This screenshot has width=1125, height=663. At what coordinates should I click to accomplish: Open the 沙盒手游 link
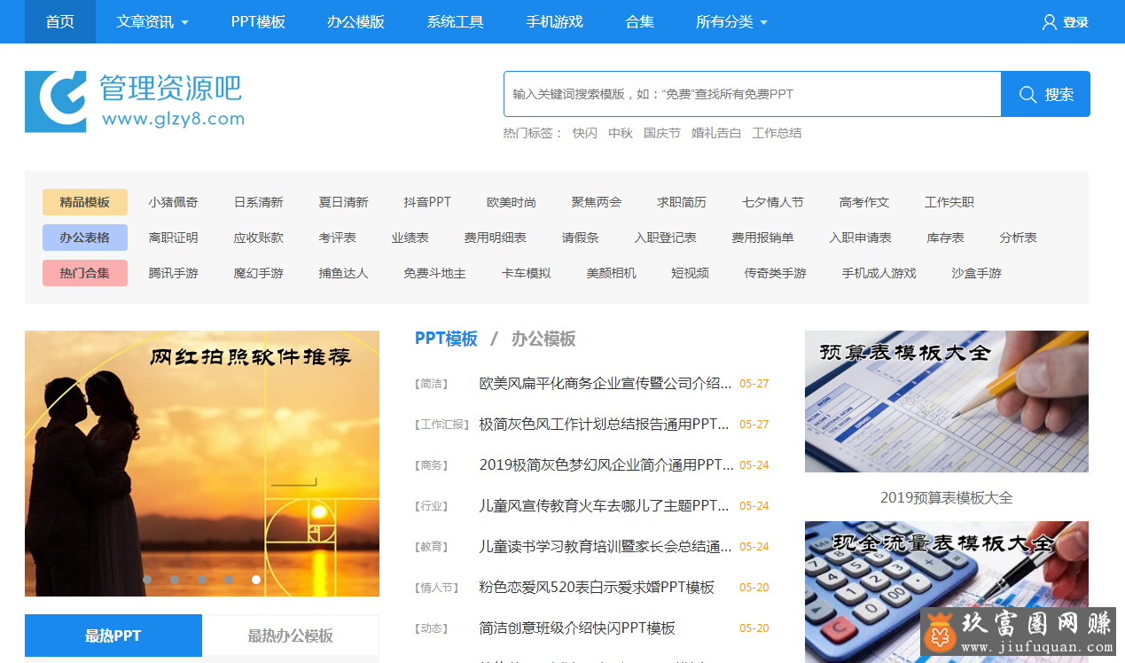(976, 273)
